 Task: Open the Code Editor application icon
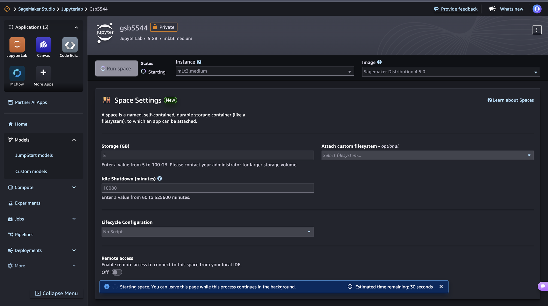coord(70,45)
